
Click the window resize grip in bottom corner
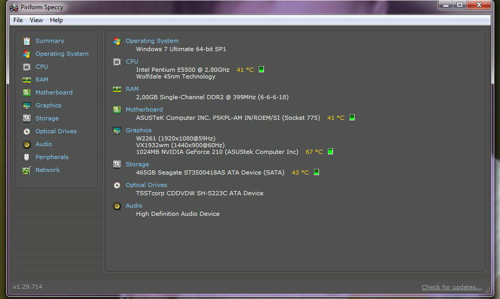click(x=488, y=290)
